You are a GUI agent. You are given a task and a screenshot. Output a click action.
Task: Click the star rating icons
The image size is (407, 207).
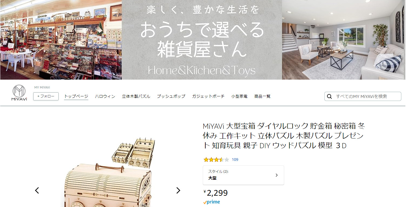(x=216, y=160)
